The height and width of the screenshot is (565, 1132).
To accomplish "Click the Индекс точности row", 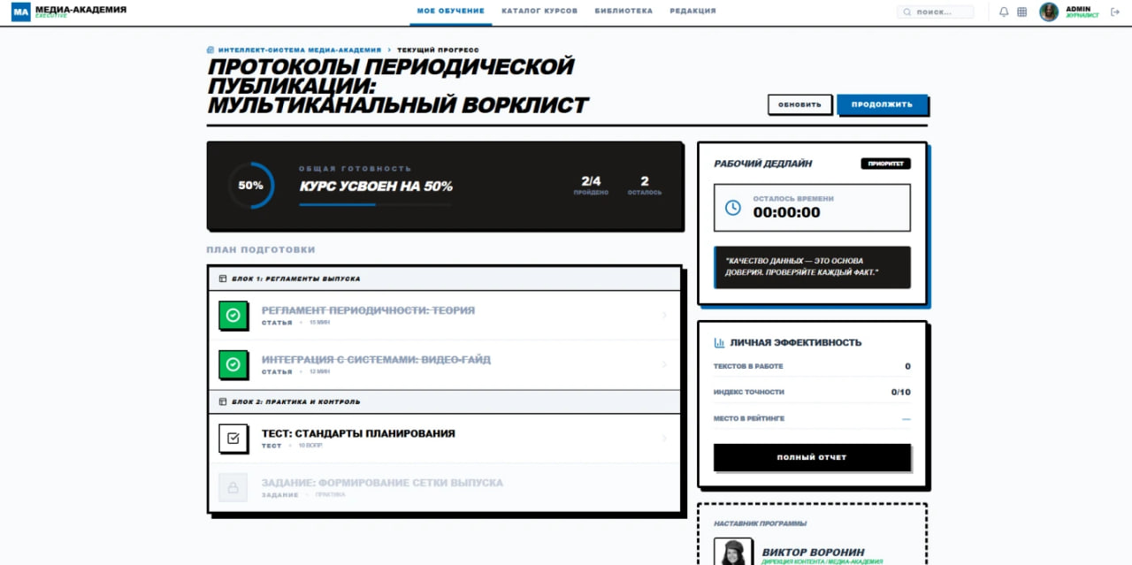I will tap(812, 392).
